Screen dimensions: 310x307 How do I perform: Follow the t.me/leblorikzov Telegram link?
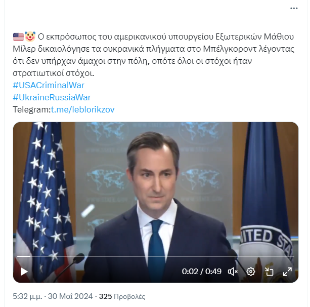pos(82,109)
